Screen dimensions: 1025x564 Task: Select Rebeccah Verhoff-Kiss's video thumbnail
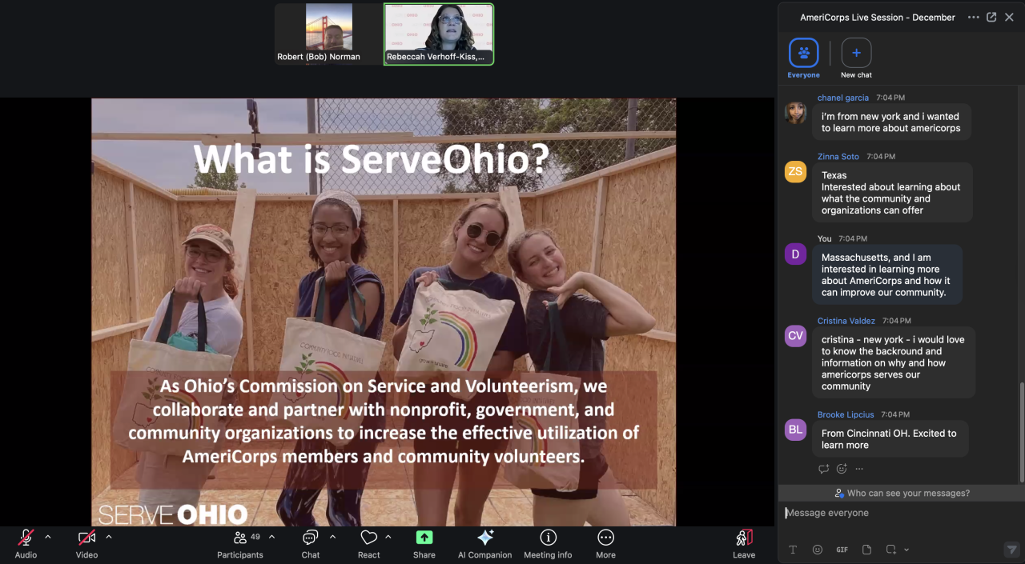439,34
